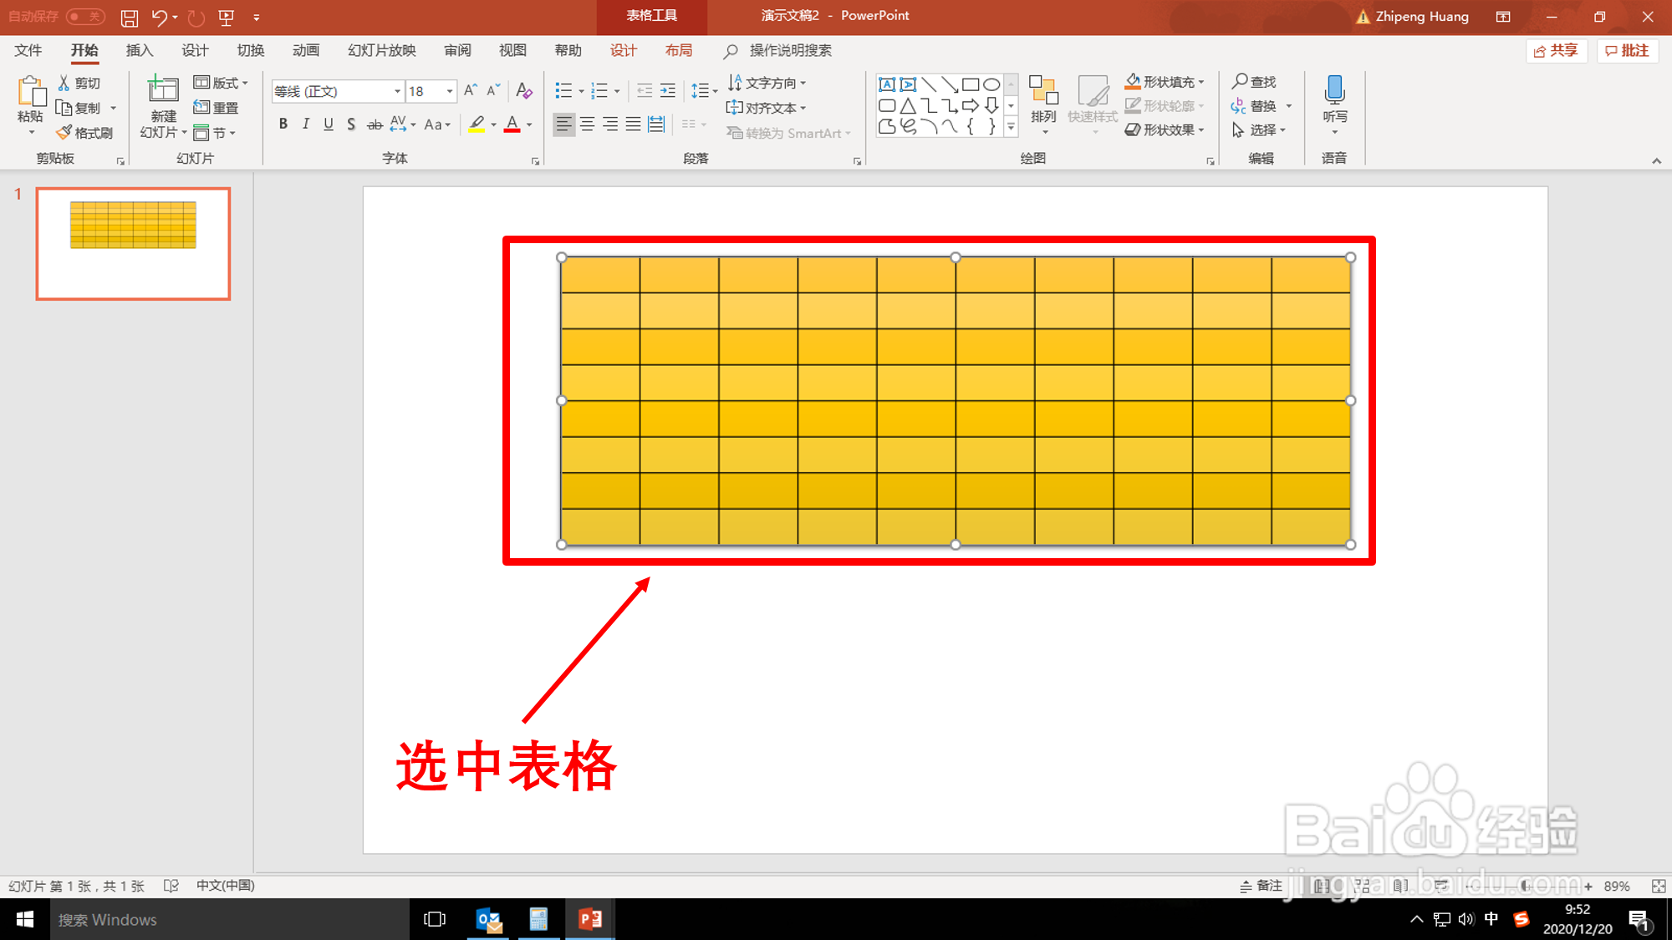
Task: Click the distributed alignment icon
Action: (x=657, y=124)
